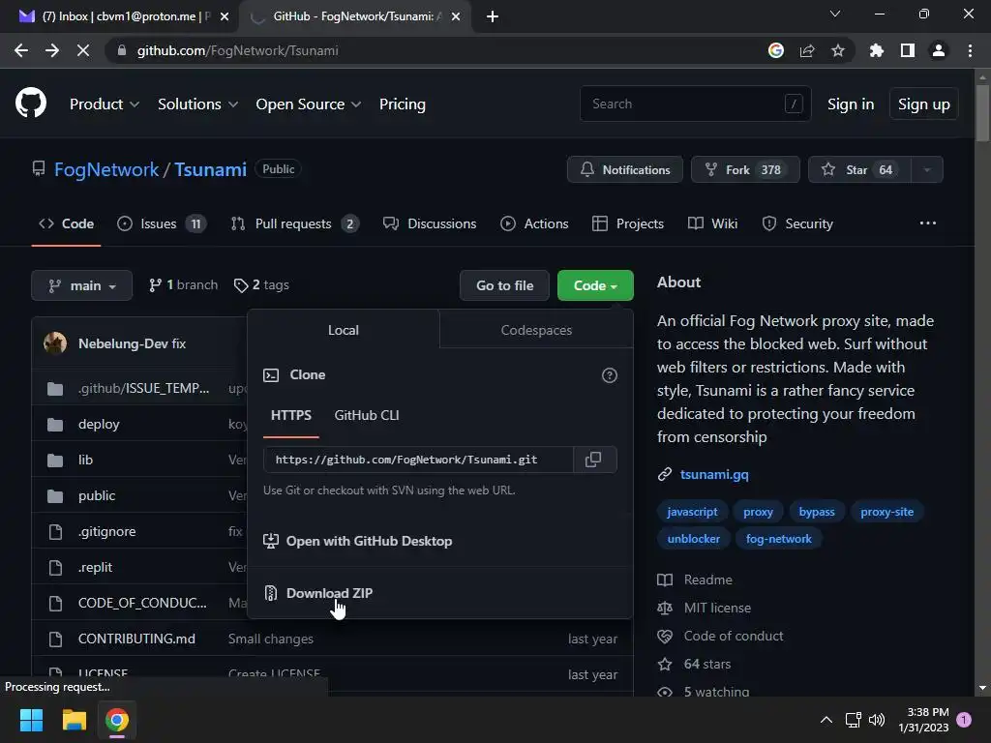Open the Wiki tab
Viewport: 991px width, 743px height.
pos(713,223)
